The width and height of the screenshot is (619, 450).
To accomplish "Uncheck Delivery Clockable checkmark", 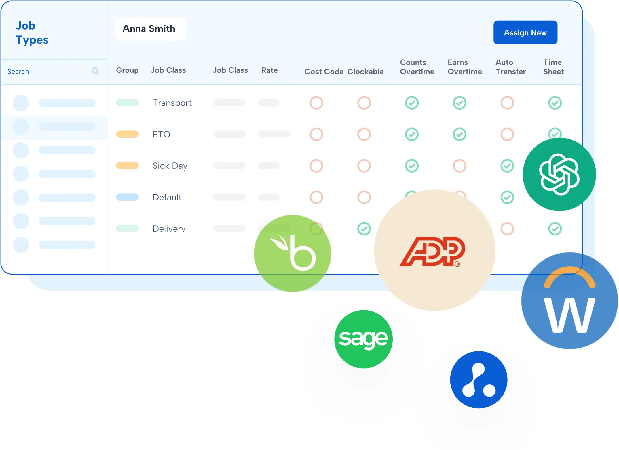I will pyautogui.click(x=364, y=229).
